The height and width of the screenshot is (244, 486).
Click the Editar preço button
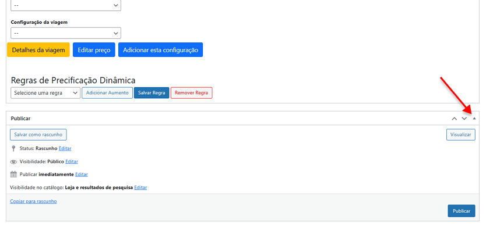[94, 50]
